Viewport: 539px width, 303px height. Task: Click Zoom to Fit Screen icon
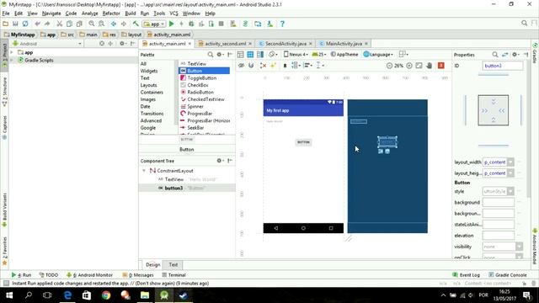click(x=419, y=66)
